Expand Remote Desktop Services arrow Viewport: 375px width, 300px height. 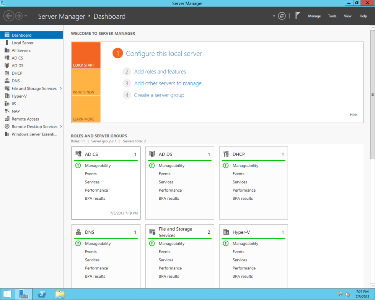click(60, 126)
